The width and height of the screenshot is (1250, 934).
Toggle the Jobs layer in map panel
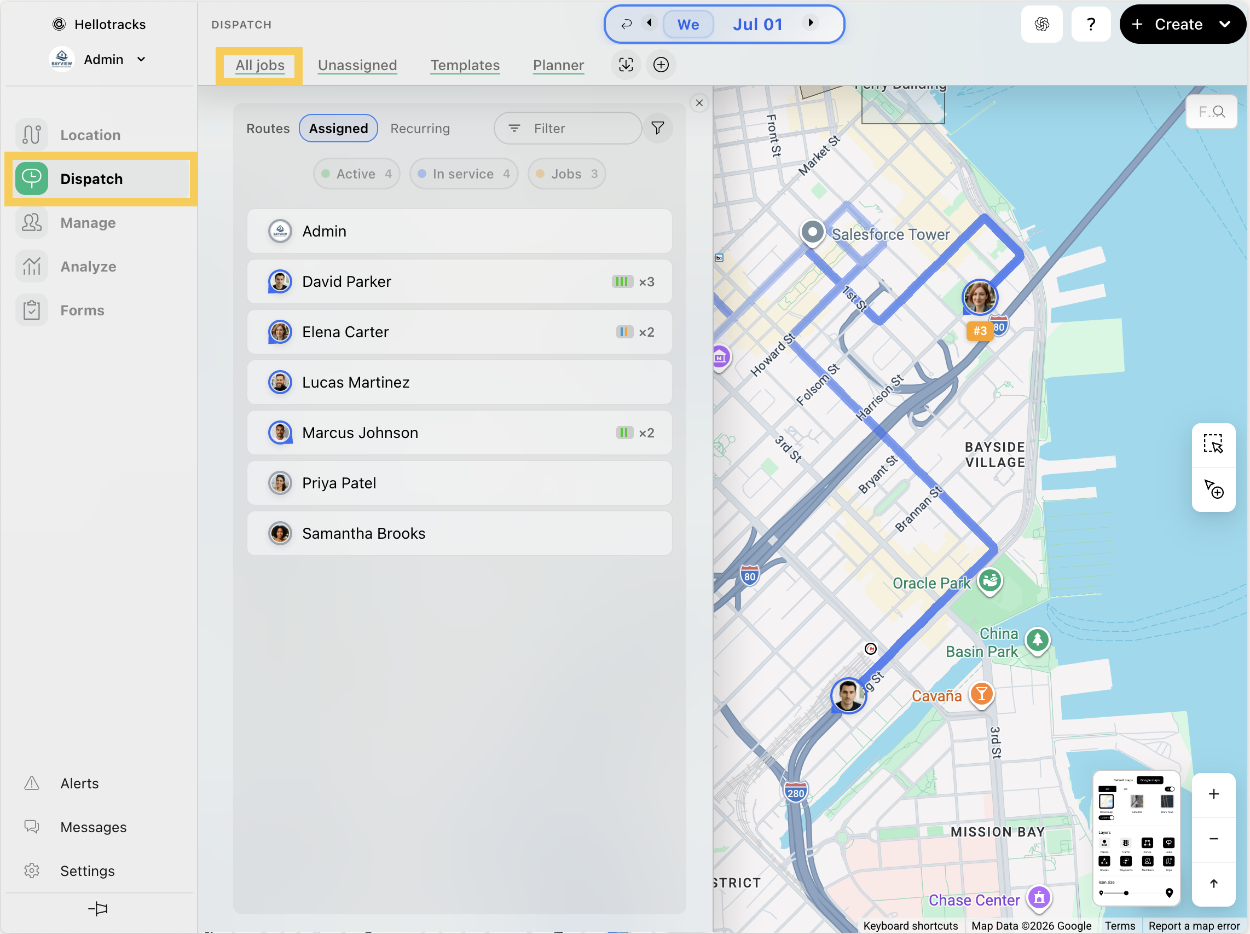tap(1168, 843)
